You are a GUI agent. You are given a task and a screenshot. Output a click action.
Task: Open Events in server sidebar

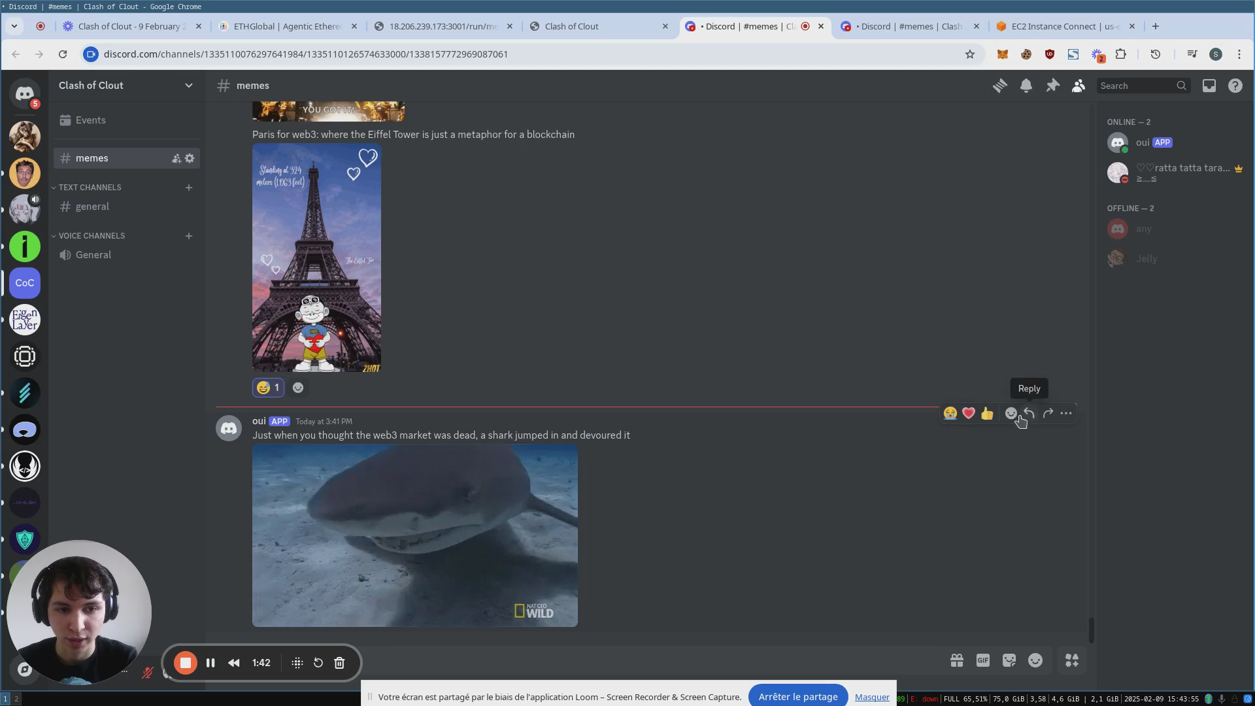click(x=127, y=120)
